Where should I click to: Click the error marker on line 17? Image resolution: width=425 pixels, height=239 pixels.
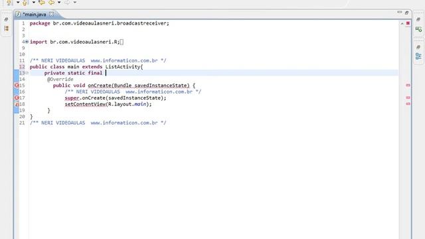[17, 98]
